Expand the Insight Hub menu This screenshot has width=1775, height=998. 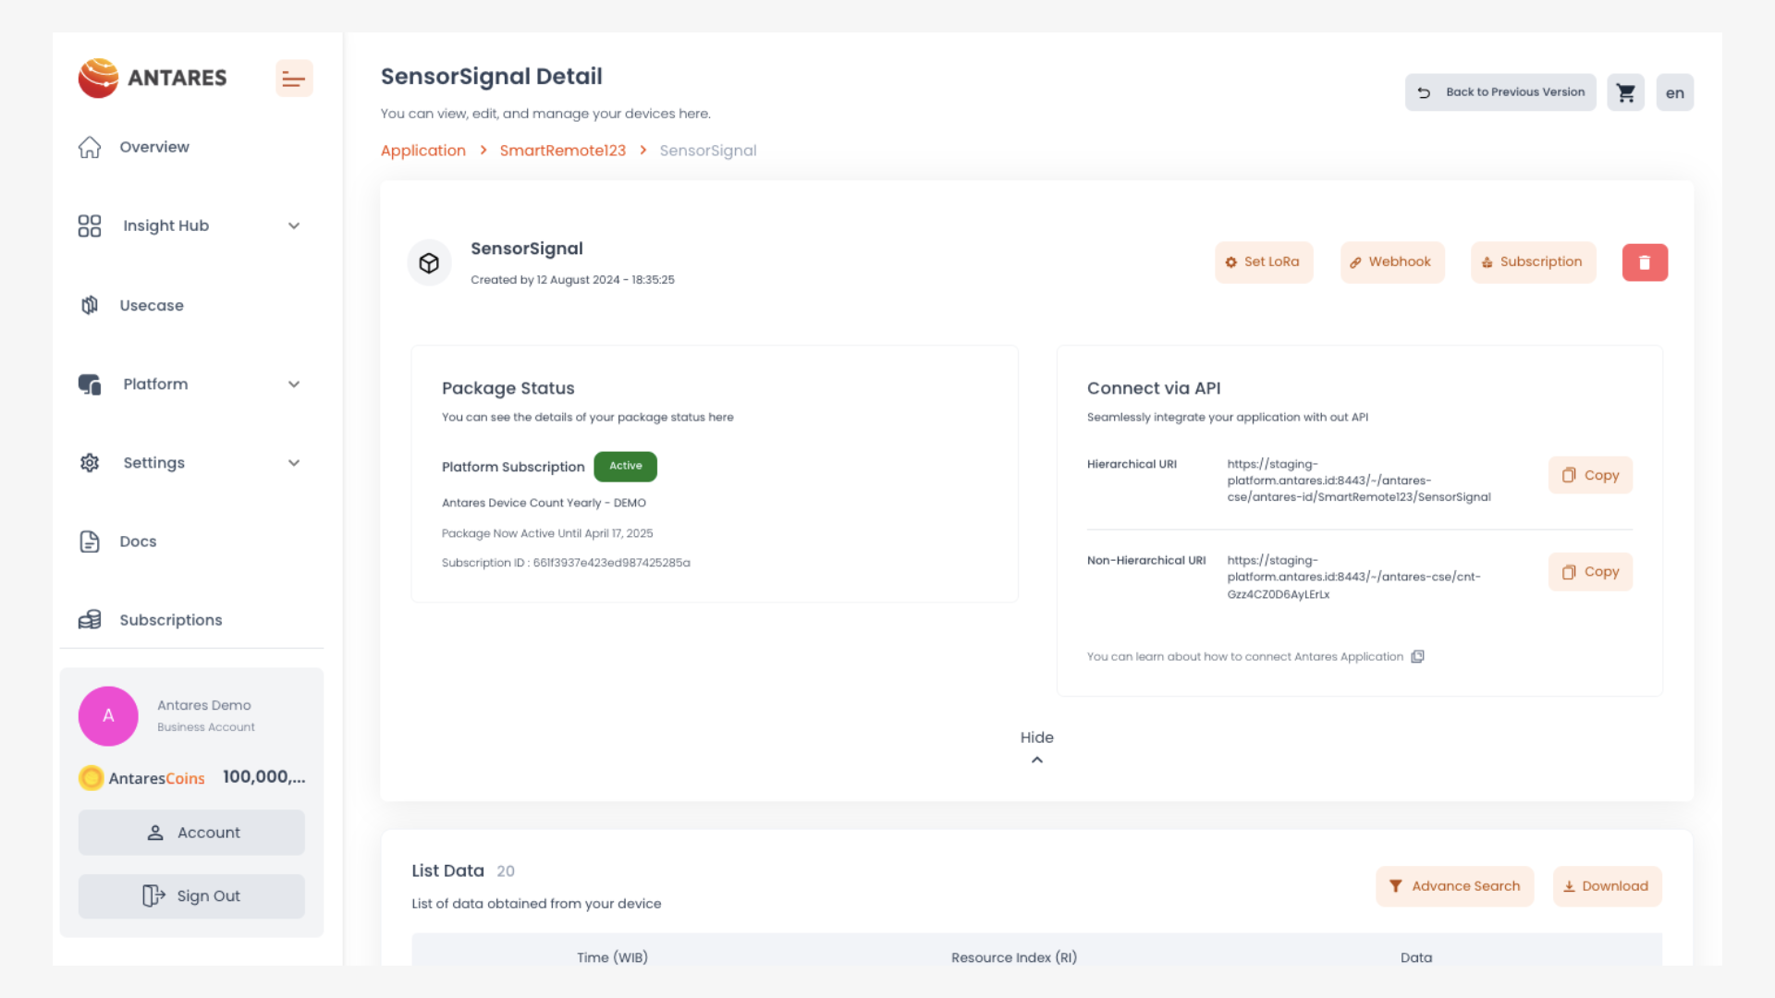pos(294,225)
